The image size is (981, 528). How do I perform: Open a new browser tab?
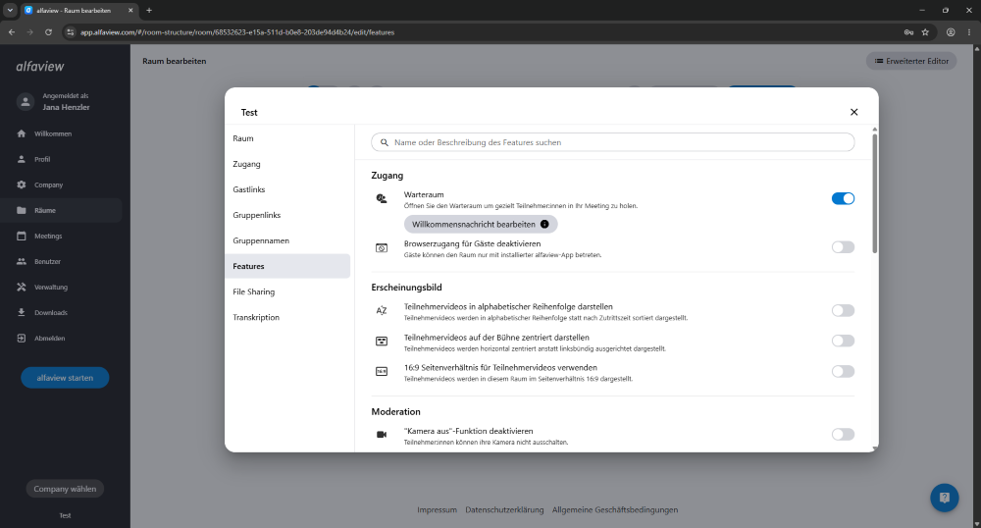coord(149,10)
